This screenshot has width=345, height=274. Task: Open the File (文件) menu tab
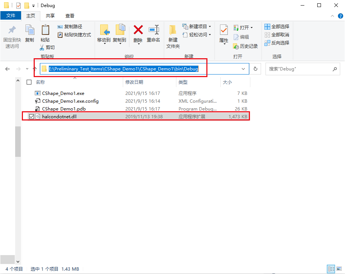click(11, 16)
